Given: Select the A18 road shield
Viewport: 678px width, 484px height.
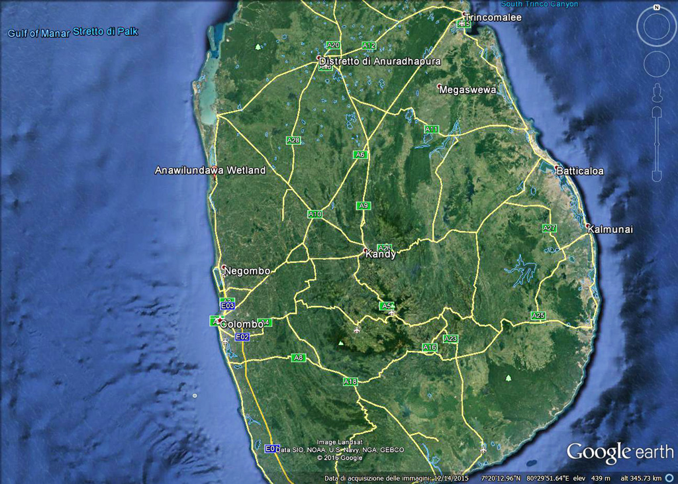Looking at the screenshot, I should (x=350, y=381).
